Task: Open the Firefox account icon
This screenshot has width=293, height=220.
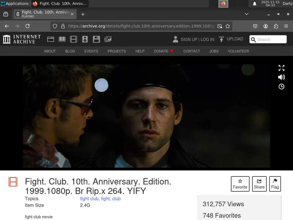Action: (x=266, y=26)
